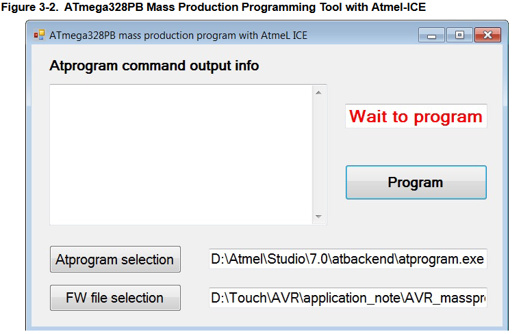Click the application icon in the title bar
This screenshot has height=334, width=521.
point(39,35)
